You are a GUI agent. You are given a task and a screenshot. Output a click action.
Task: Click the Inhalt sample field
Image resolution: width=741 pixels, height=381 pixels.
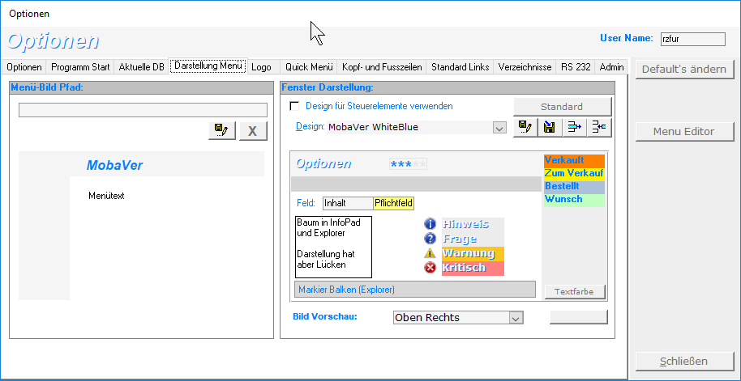(348, 203)
